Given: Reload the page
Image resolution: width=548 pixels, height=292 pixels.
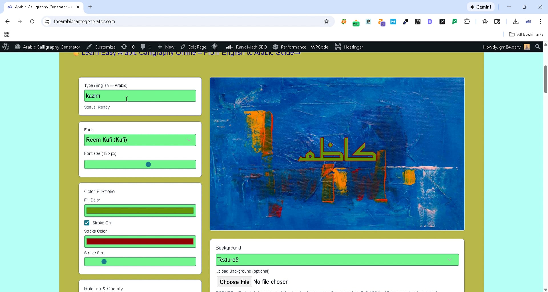Looking at the screenshot, I should pyautogui.click(x=32, y=21).
